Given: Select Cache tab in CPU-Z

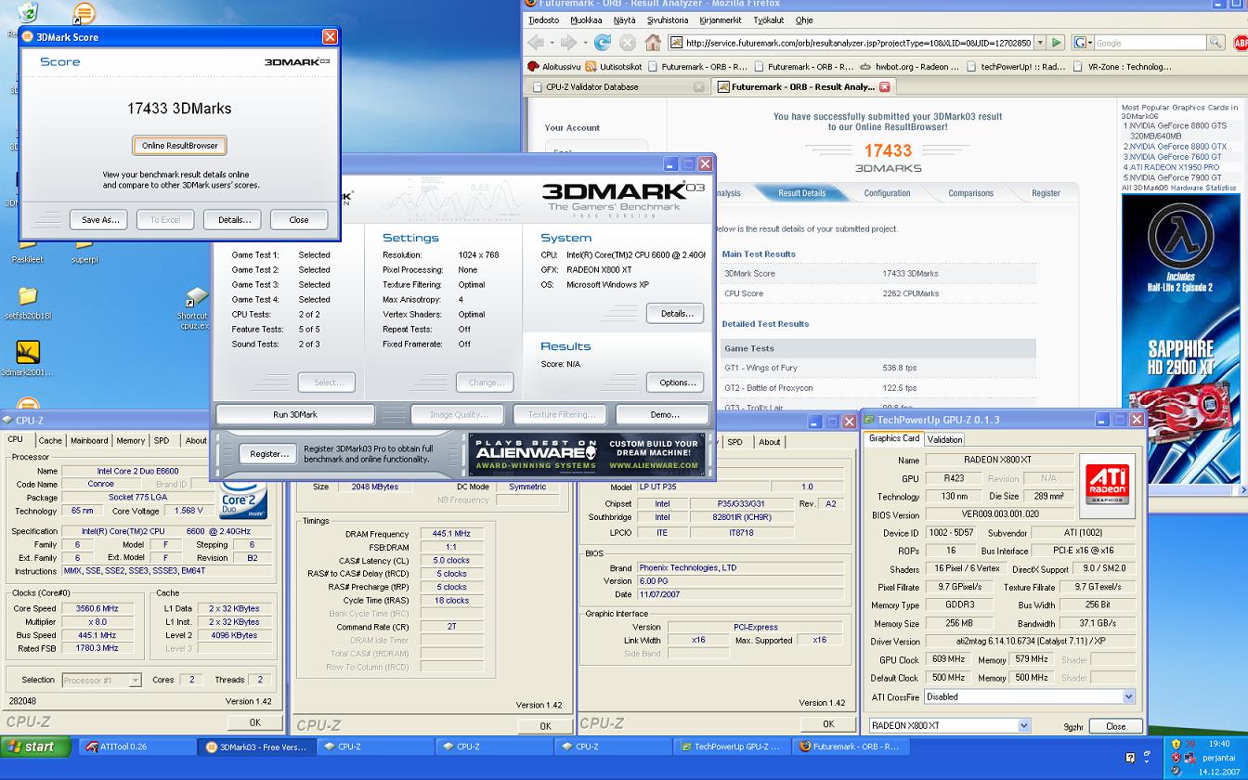Looking at the screenshot, I should [50, 441].
